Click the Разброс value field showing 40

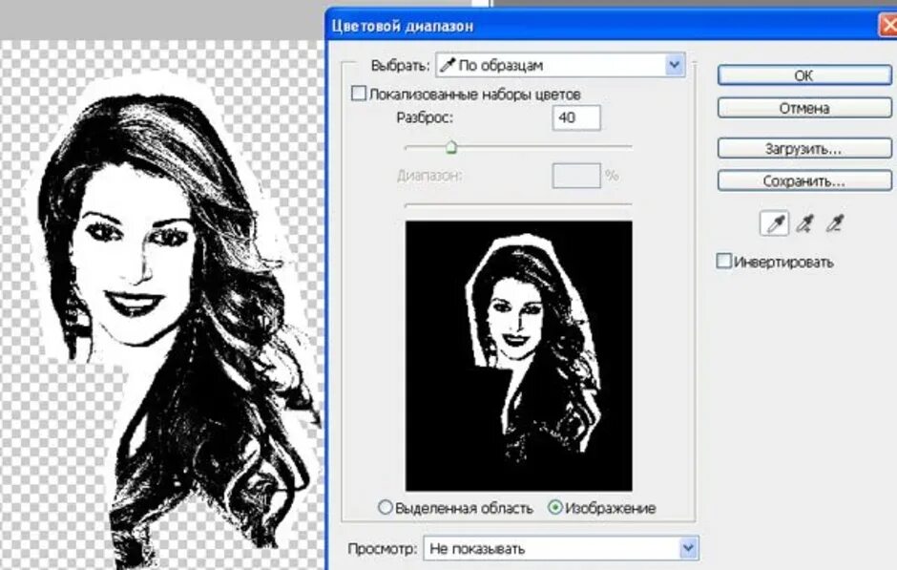click(576, 117)
